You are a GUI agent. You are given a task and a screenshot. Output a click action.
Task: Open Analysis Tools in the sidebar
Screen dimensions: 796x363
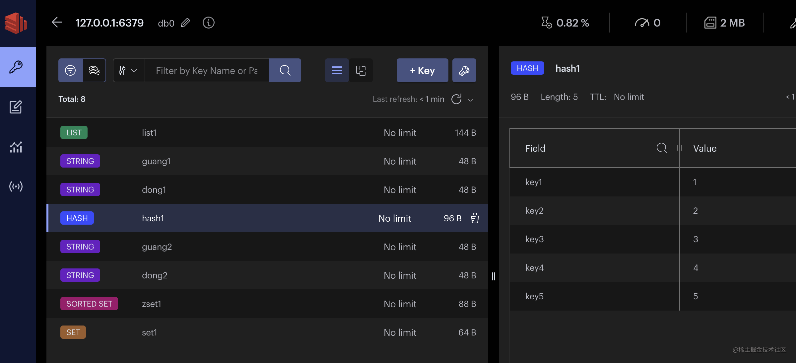click(16, 147)
